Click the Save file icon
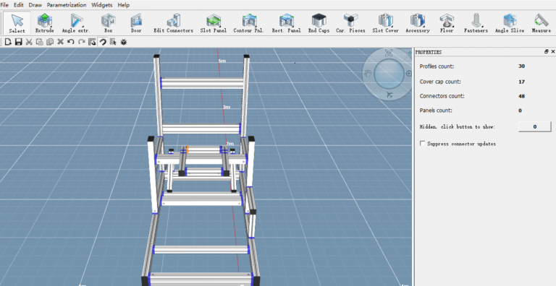The image size is (556, 286). click(18, 42)
